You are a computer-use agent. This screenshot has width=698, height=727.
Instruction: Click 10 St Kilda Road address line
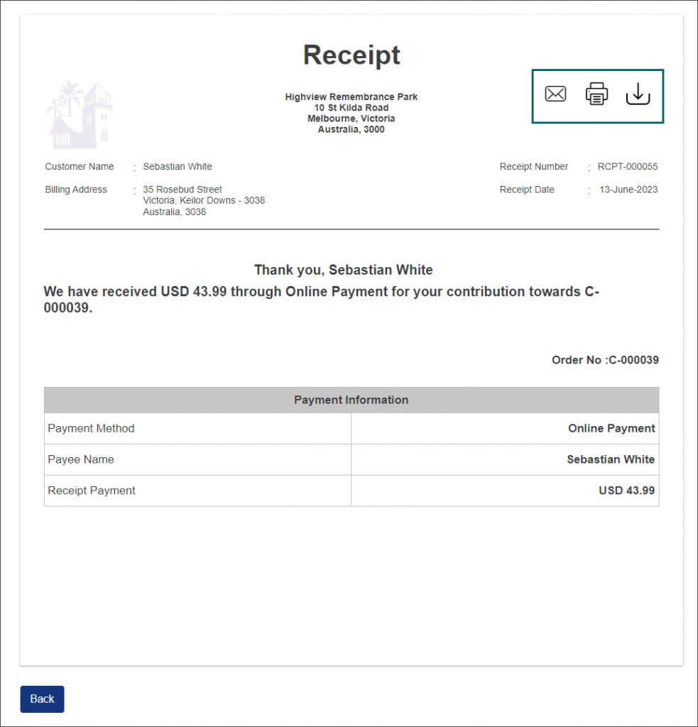[351, 108]
